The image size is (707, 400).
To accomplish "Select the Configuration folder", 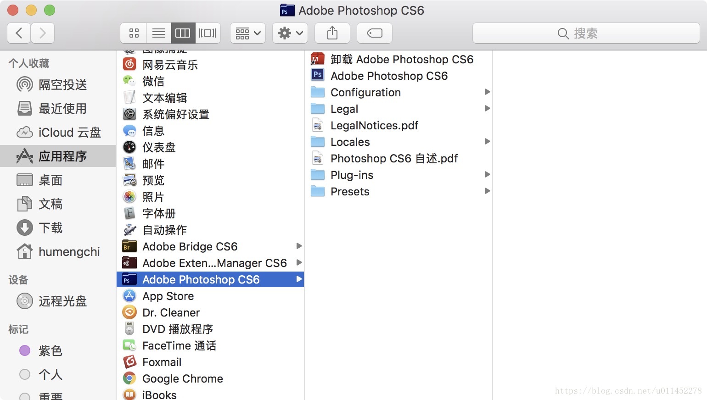I will click(398, 92).
